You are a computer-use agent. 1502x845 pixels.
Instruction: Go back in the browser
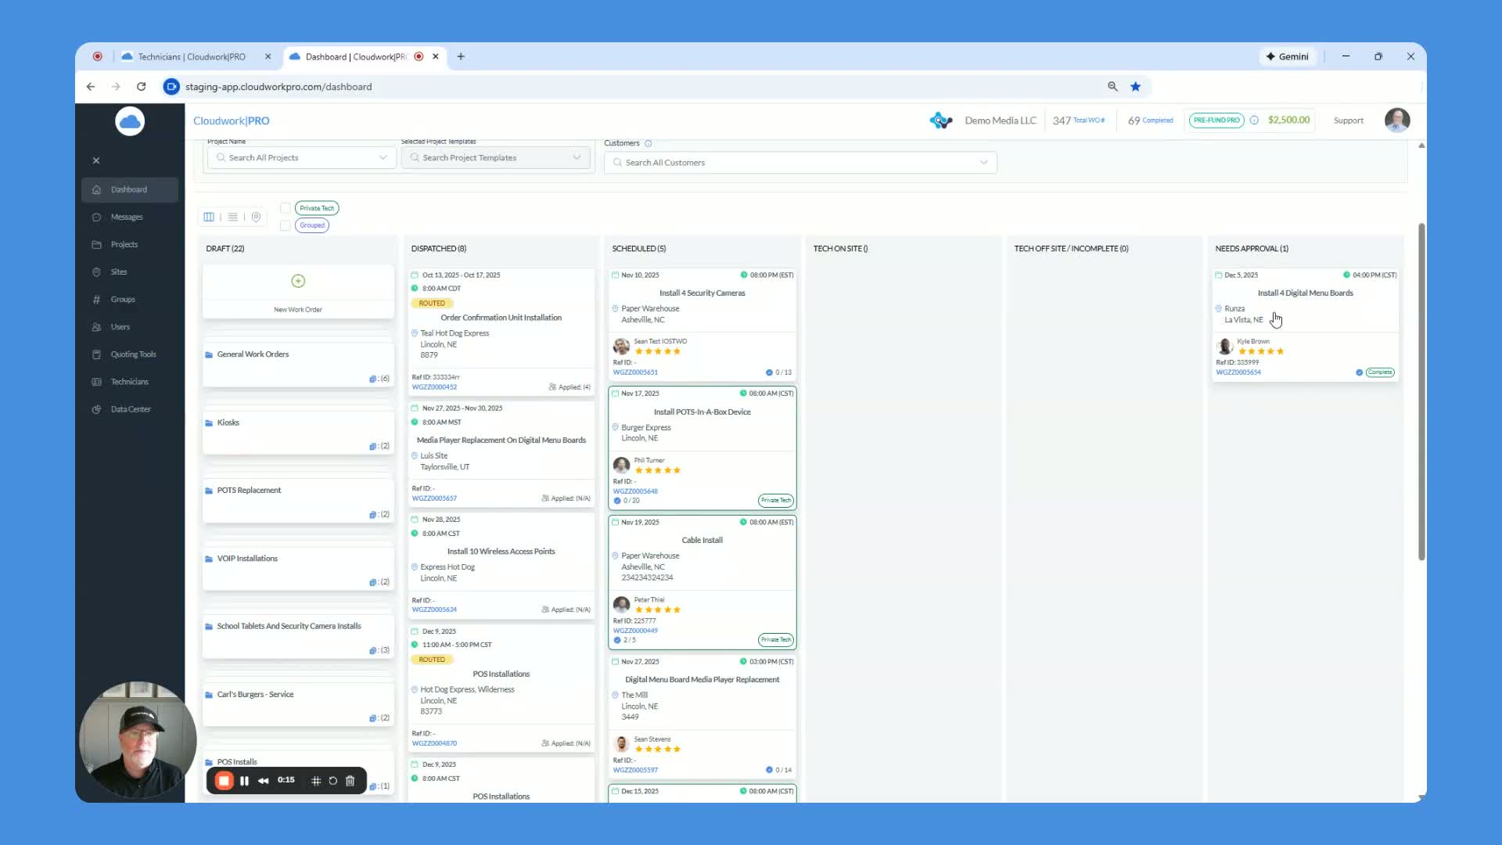click(91, 87)
